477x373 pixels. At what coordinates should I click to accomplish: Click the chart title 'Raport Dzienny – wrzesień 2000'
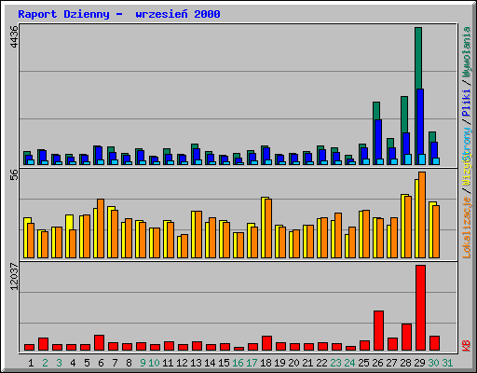pos(119,14)
